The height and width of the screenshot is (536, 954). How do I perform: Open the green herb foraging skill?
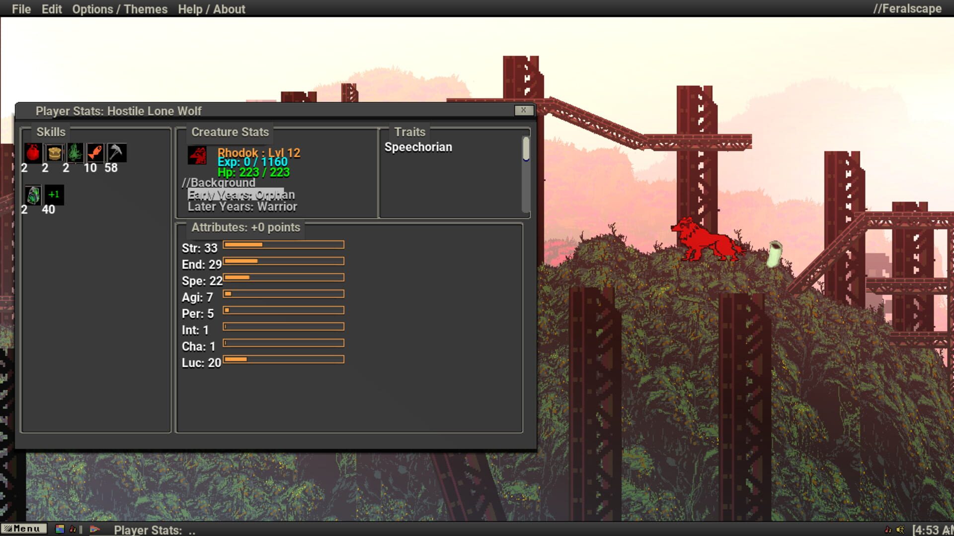pos(74,153)
